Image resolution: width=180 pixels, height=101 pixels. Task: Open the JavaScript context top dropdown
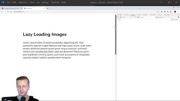129,17
